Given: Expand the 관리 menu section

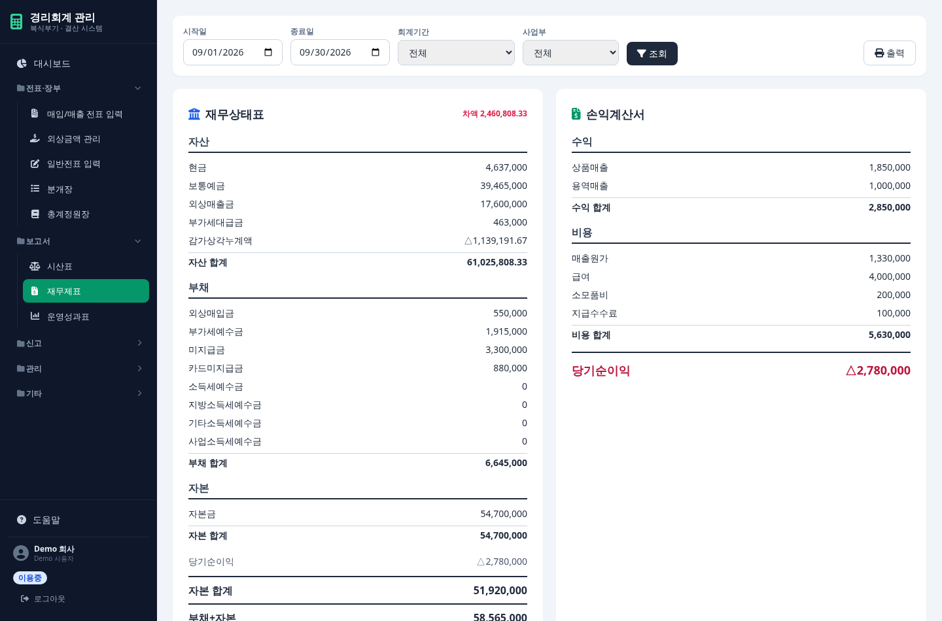Looking at the screenshot, I should point(78,369).
